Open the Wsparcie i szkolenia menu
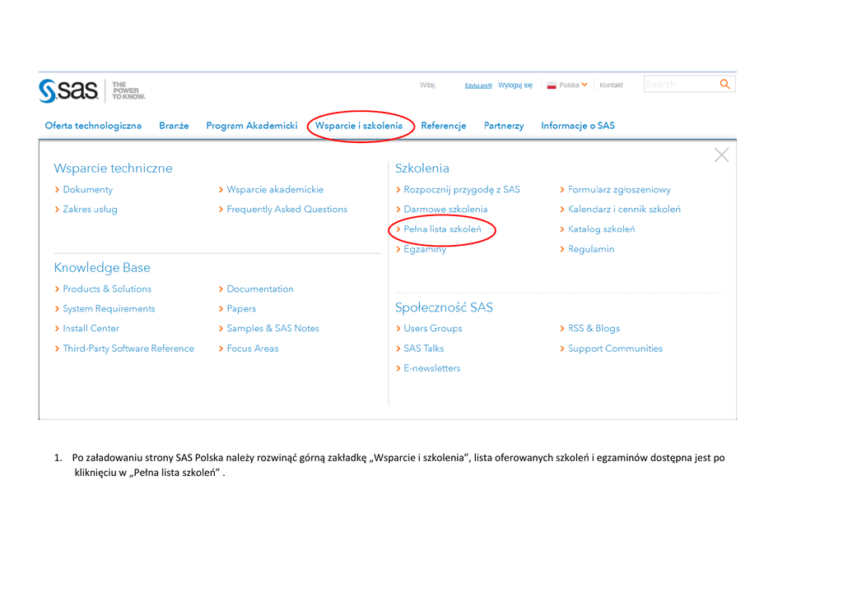The width and height of the screenshot is (843, 596). point(359,126)
